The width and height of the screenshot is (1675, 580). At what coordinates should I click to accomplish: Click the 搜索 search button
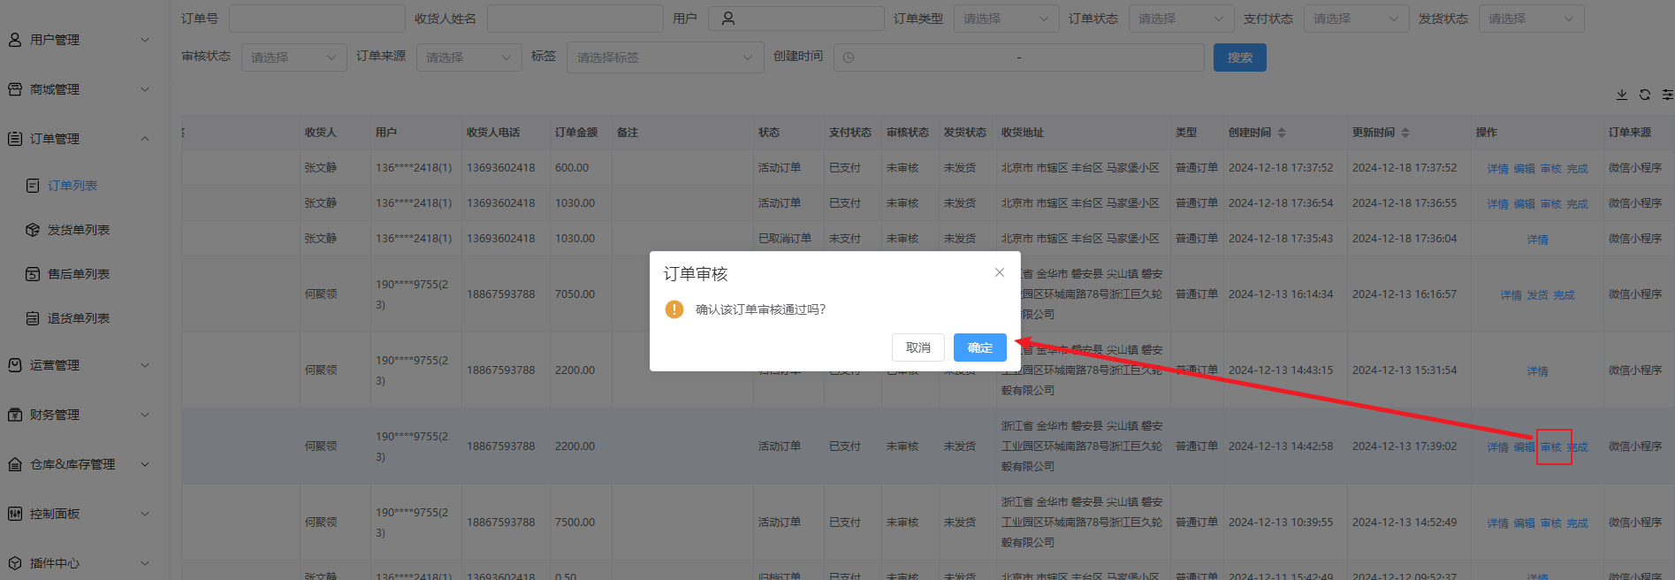[x=1240, y=57]
